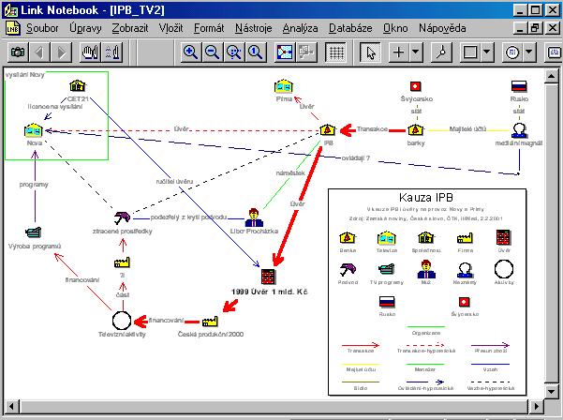The width and height of the screenshot is (563, 420).
Task: Click the 'vysílání Novy' box label
Action: (x=24, y=75)
